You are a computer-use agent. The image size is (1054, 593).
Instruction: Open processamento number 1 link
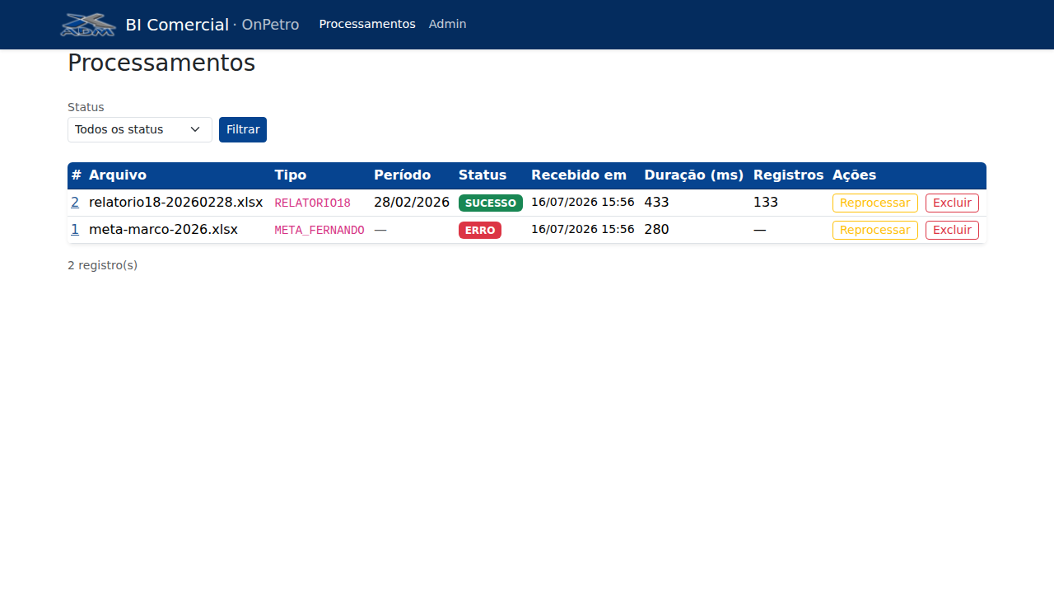coord(75,230)
